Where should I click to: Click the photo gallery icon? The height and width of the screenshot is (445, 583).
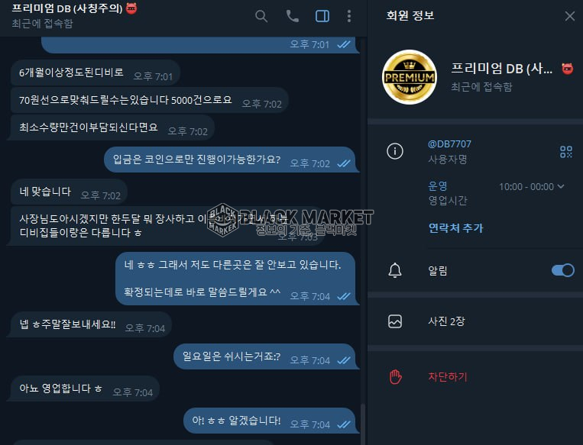[394, 321]
